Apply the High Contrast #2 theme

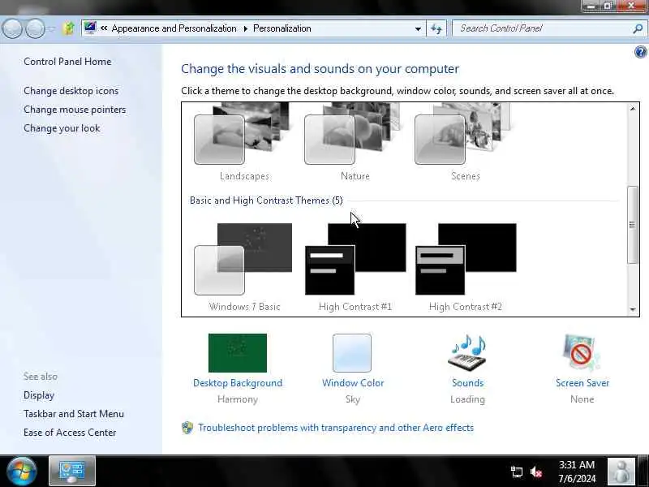466,267
